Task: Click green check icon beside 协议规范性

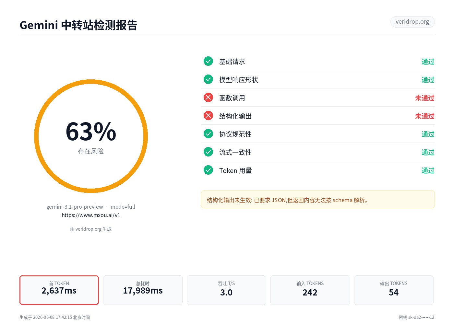Action: [208, 134]
